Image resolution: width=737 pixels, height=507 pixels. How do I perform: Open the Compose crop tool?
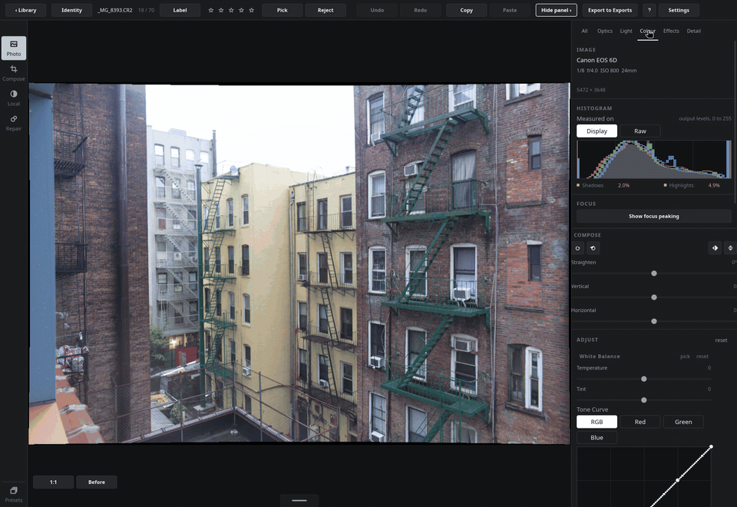[14, 73]
